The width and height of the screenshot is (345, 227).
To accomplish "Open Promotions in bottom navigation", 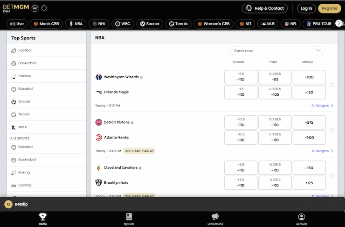I will [215, 219].
